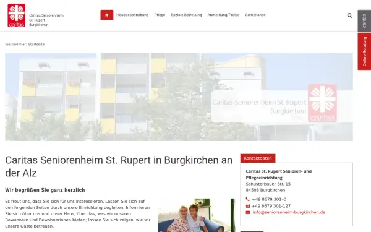Click phone number +49 8679 301-0
The width and height of the screenshot is (371, 232).
[x=269, y=199]
